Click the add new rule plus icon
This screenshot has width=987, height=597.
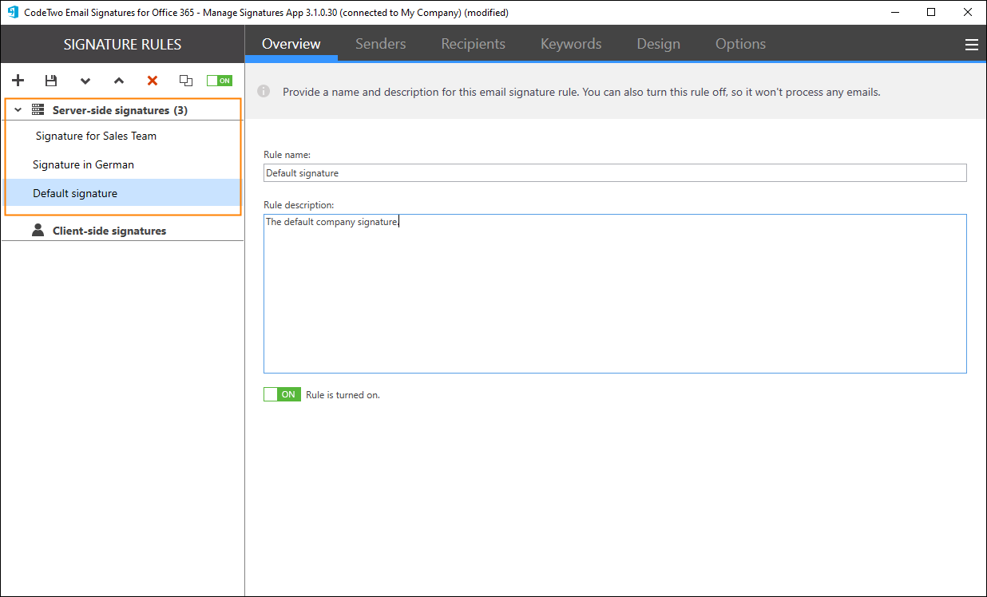18,81
